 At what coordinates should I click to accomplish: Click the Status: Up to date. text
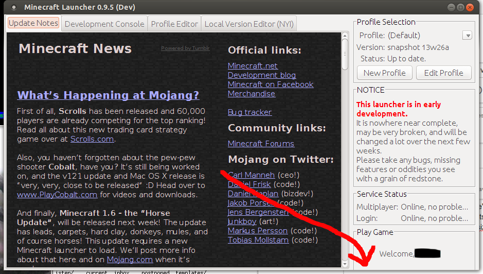pos(393,59)
